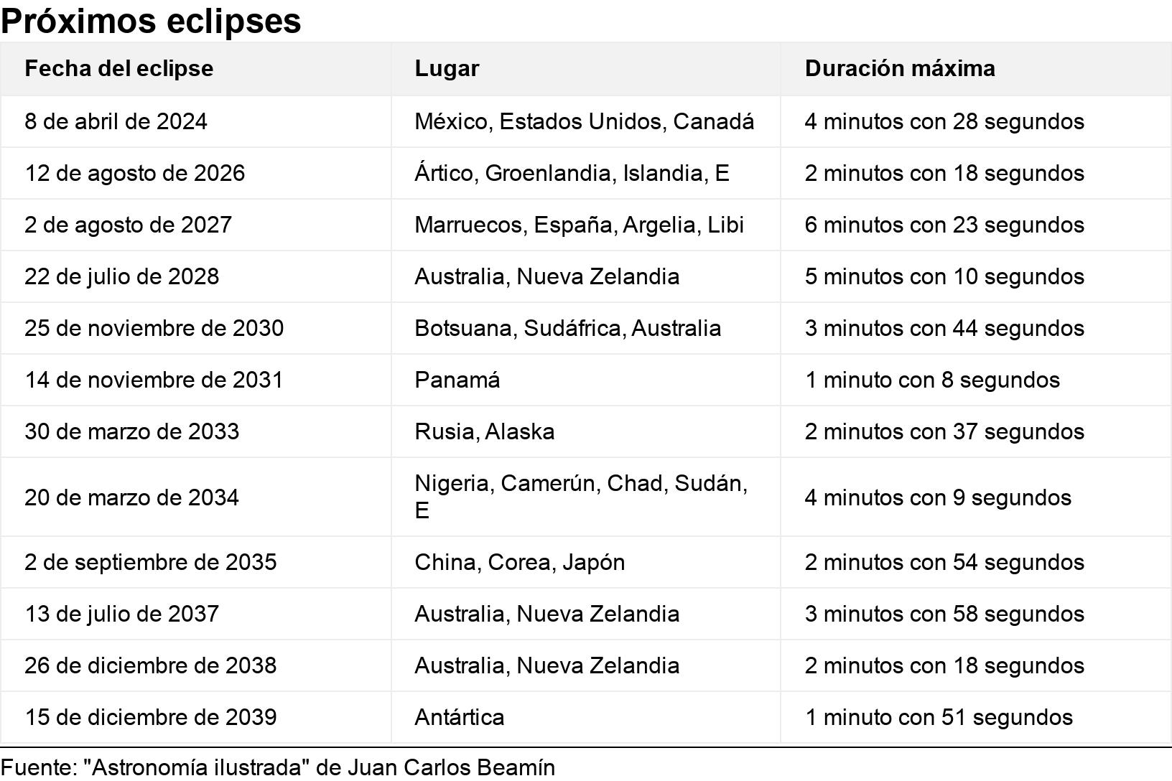The height and width of the screenshot is (781, 1172).
Task: Click the "12 de agosto de 2026" cell
Action: (x=134, y=173)
